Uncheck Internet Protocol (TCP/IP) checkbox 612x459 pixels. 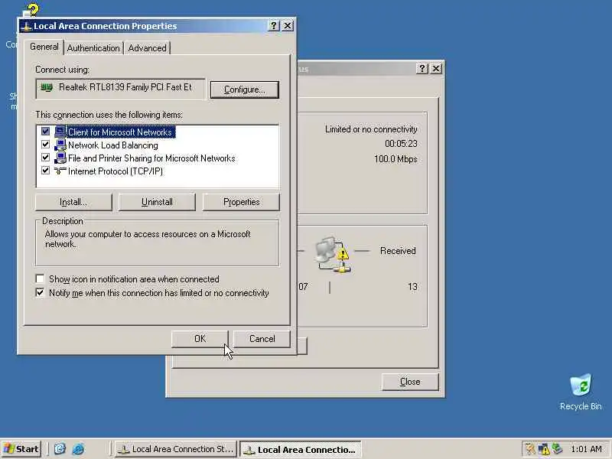46,171
